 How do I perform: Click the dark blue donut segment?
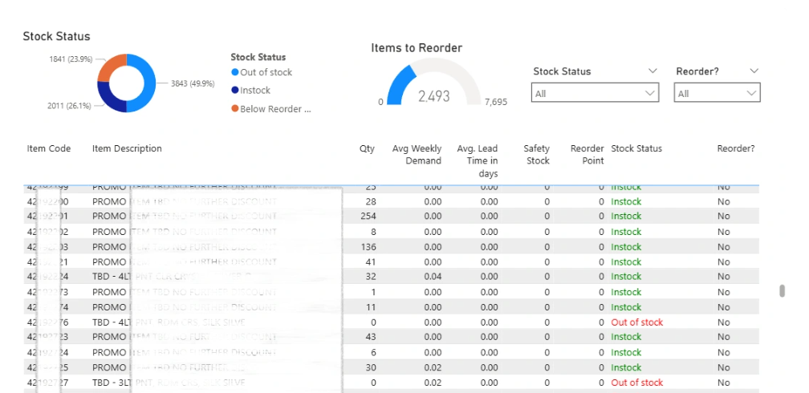pyautogui.click(x=109, y=99)
